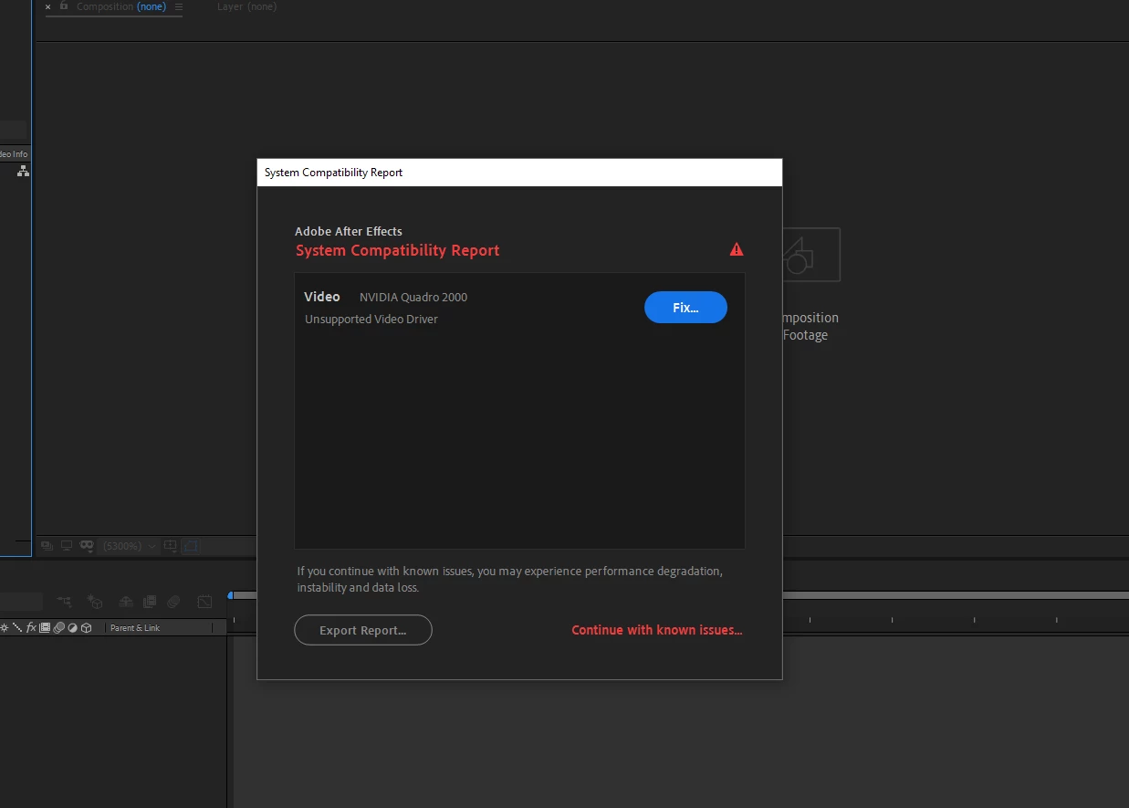
Task: Click the blue current-time indicator marker
Action: [x=230, y=595]
